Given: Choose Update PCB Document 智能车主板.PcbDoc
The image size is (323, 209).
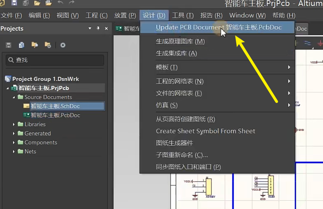Looking at the screenshot, I should (x=218, y=27).
